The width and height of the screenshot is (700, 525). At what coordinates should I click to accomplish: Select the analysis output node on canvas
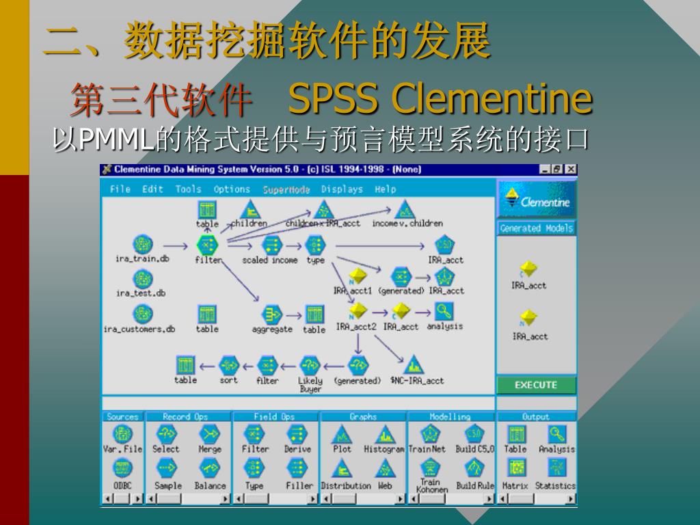pos(444,311)
